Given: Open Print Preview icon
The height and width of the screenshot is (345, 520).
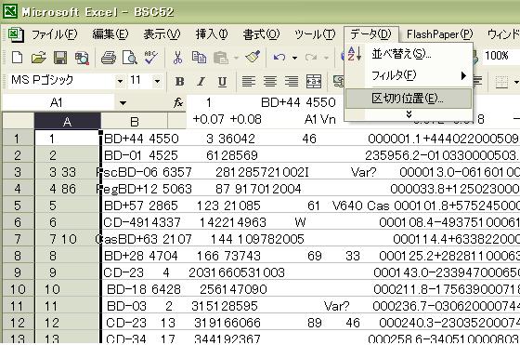Looking at the screenshot, I should (x=130, y=58).
